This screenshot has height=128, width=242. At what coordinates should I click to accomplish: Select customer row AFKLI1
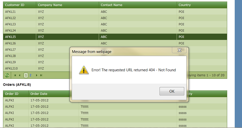(115, 12)
